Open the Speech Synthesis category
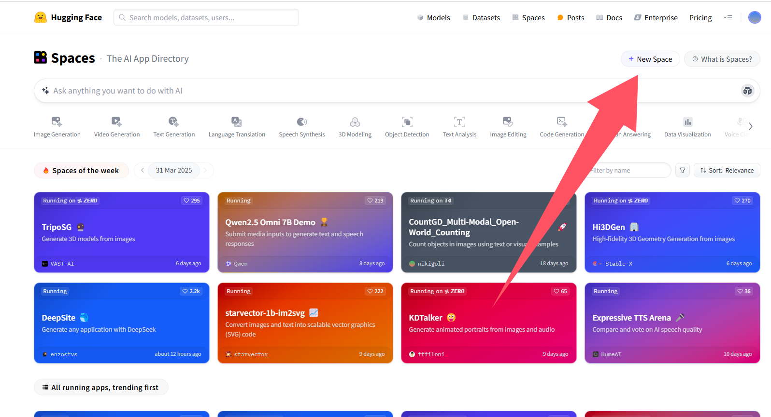The height and width of the screenshot is (417, 771). pos(302,127)
